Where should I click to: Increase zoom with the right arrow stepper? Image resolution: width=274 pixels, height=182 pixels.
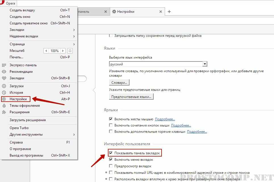tap(63, 51)
